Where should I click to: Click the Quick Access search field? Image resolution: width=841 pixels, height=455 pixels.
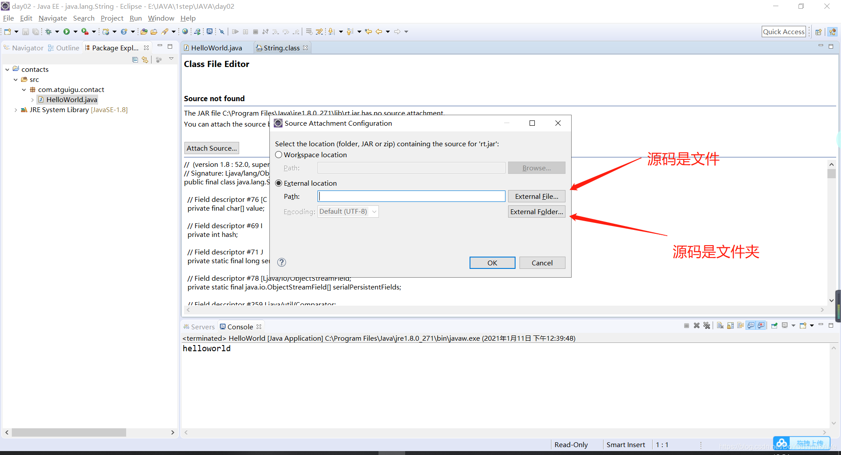tap(784, 32)
